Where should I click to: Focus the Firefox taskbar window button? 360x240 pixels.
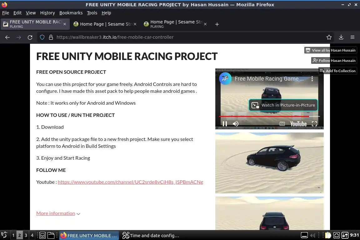[x=89, y=235]
